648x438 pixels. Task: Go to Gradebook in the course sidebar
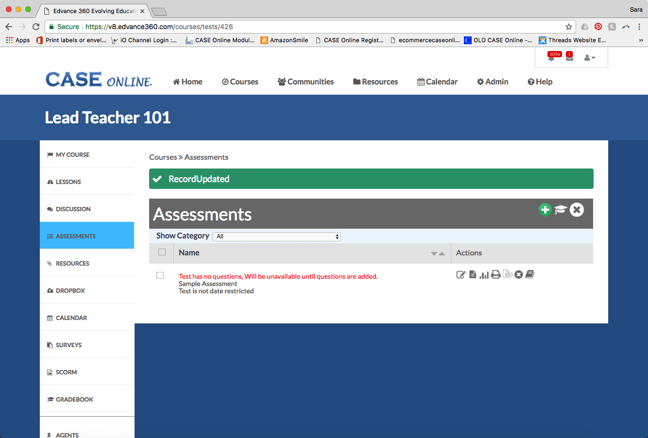[x=74, y=399]
